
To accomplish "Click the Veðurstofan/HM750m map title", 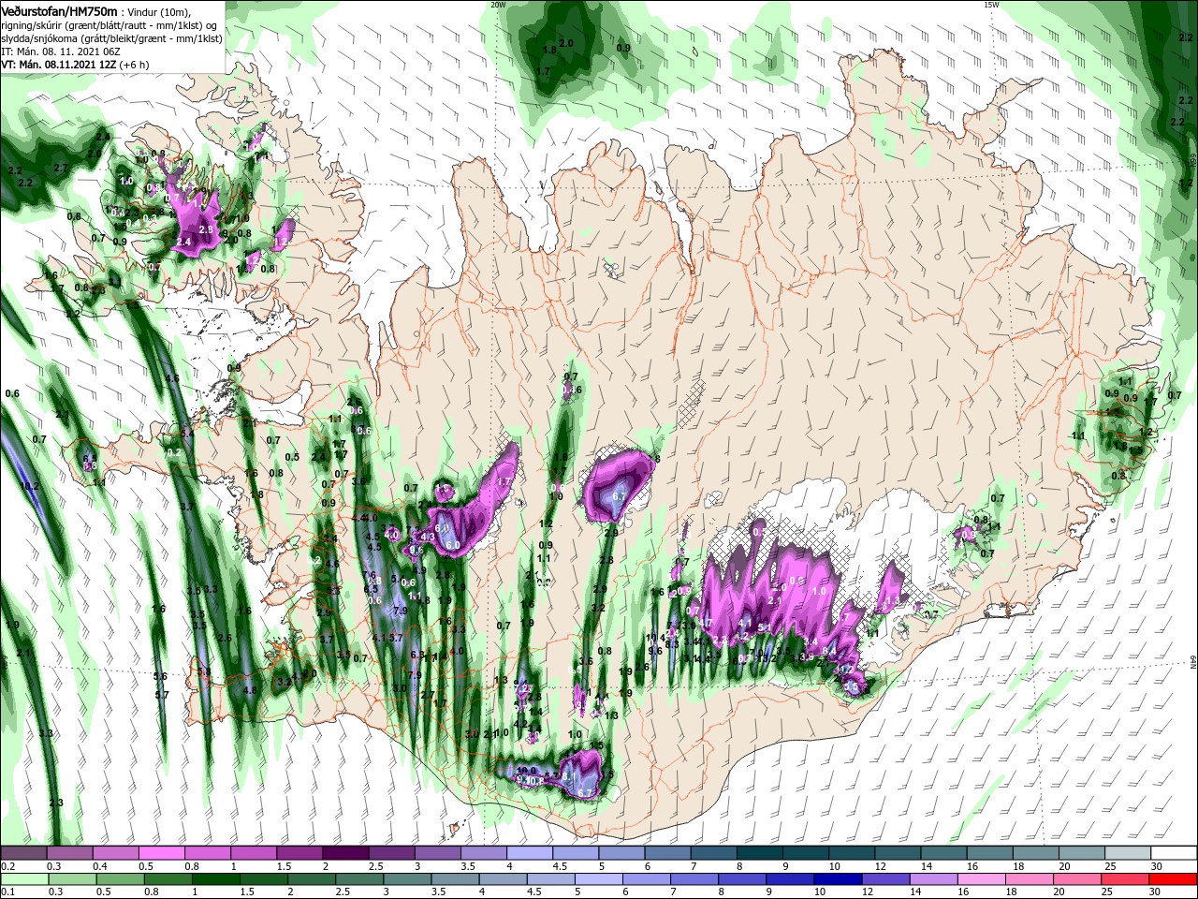I will tap(59, 10).
